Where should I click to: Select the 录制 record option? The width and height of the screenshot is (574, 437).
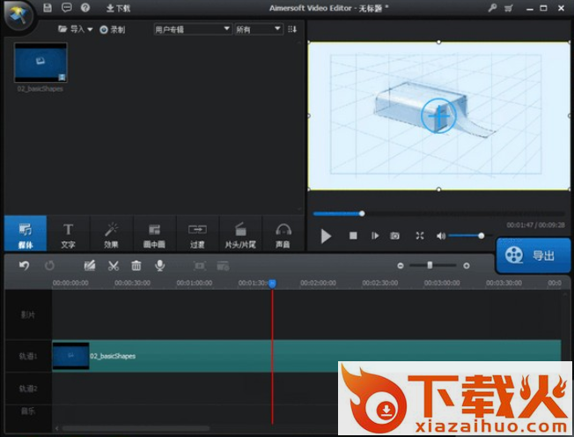point(112,29)
